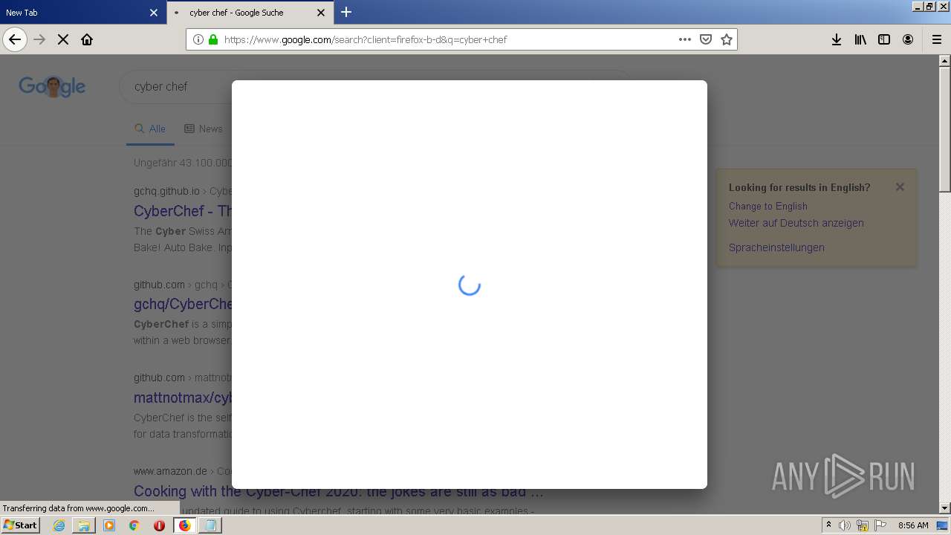The height and width of the screenshot is (535, 951).
Task: Click the green secure connection padlock
Action: [213, 39]
